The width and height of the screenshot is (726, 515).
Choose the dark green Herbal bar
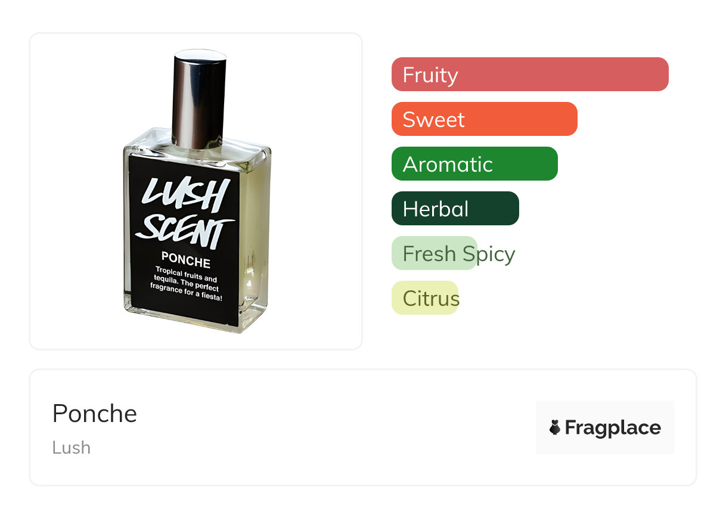pos(455,209)
